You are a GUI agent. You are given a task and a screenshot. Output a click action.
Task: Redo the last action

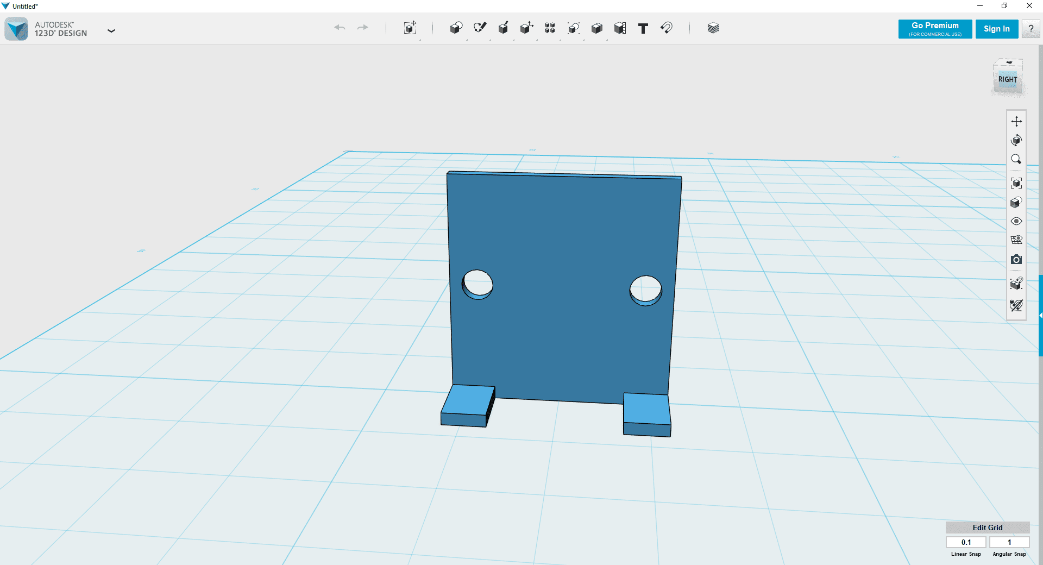click(x=363, y=28)
